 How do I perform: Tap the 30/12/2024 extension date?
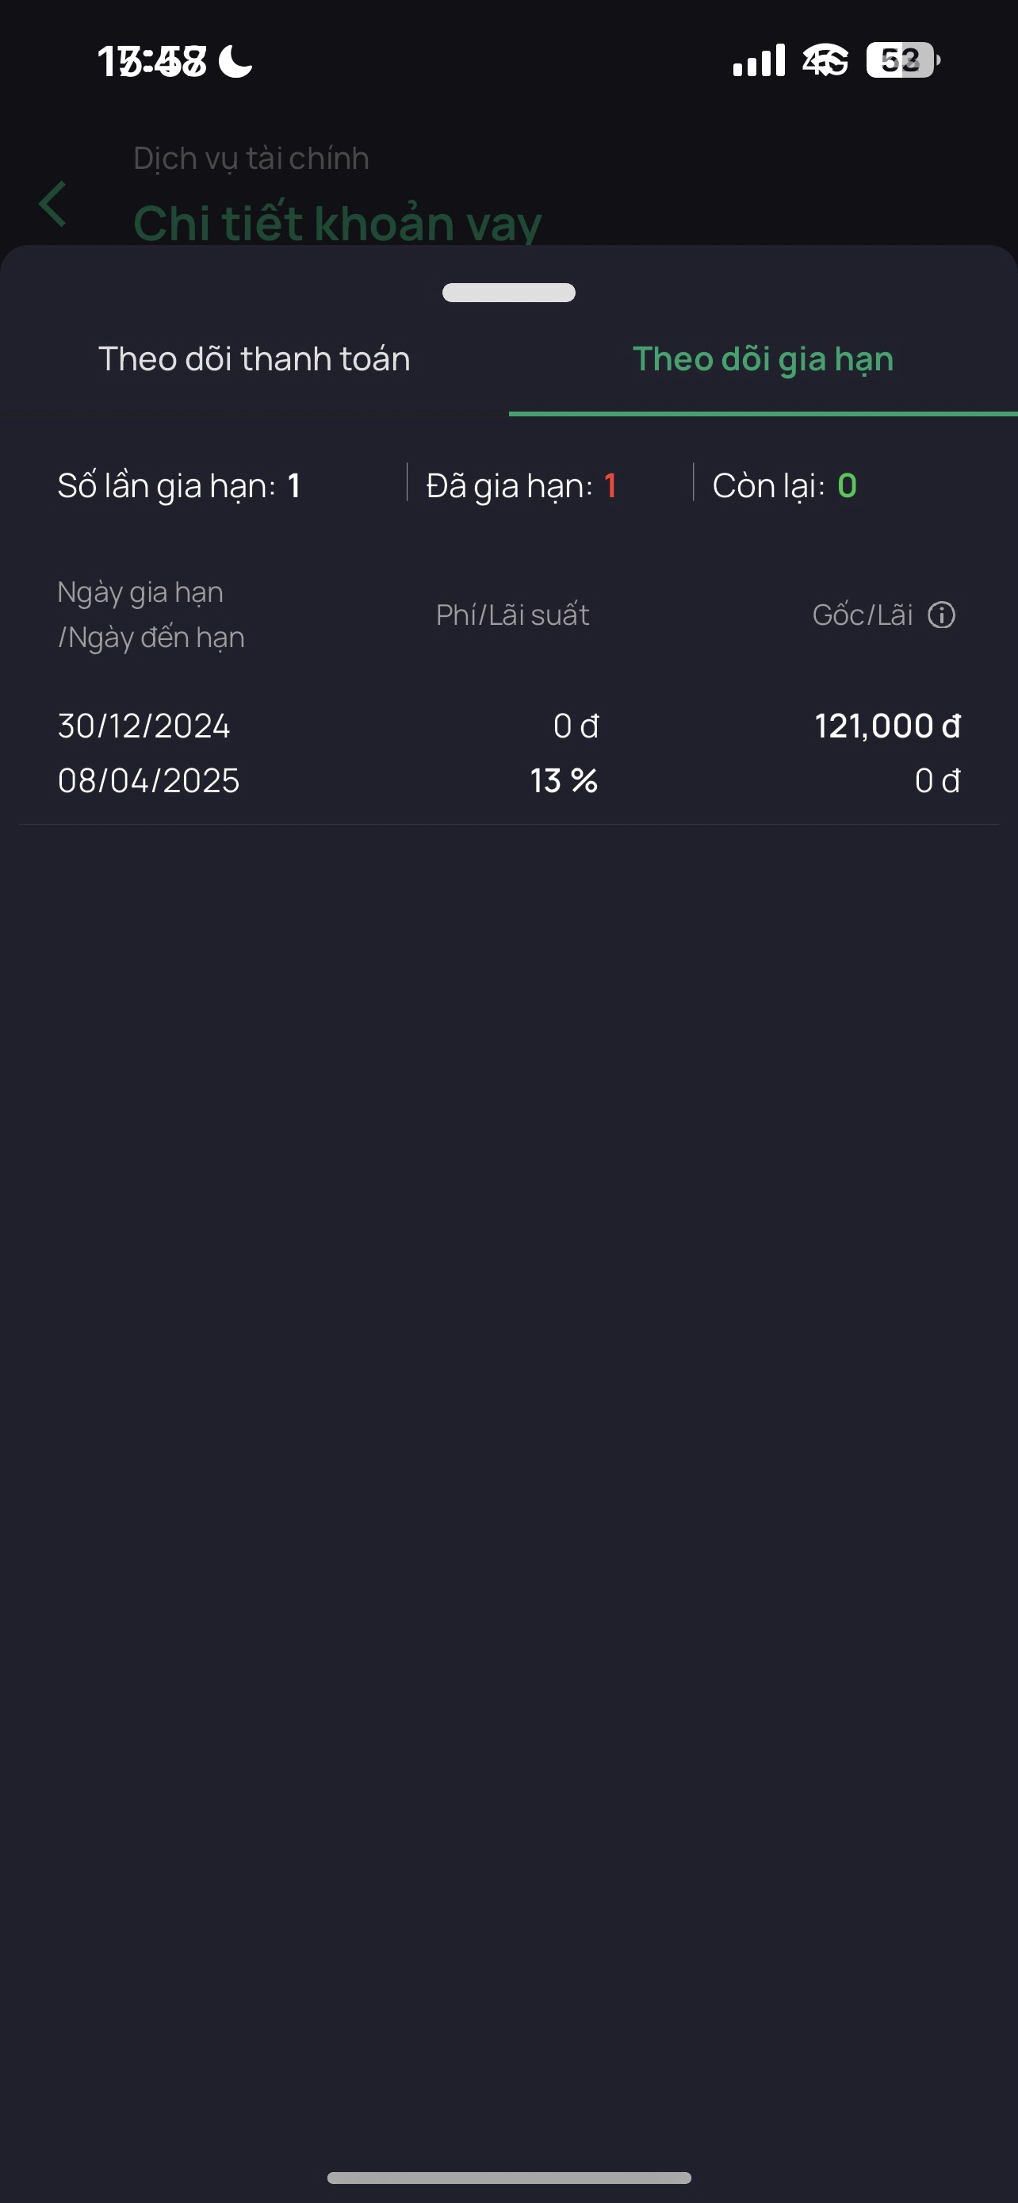144,726
